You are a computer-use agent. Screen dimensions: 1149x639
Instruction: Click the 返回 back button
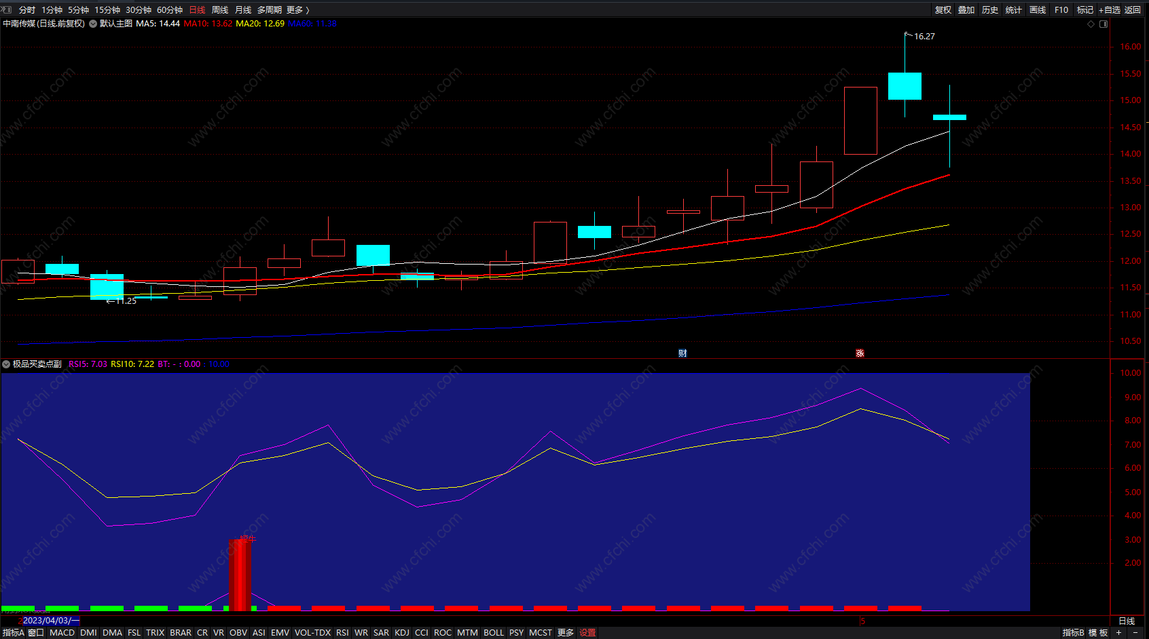point(1133,9)
